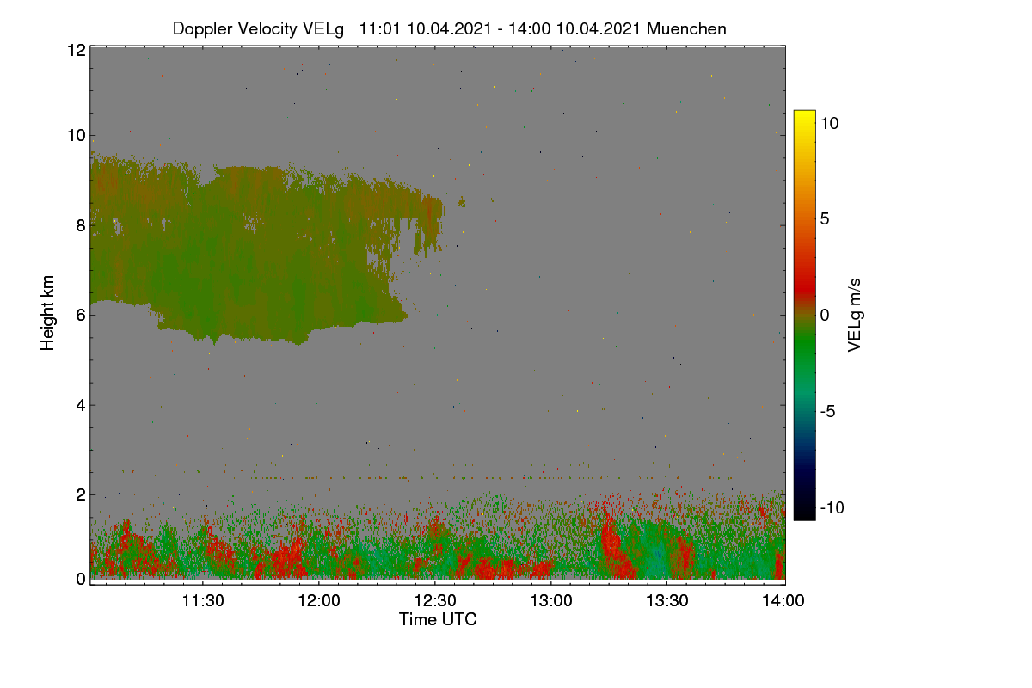Click the Time UTC axis title
The height and width of the screenshot is (688, 1032).
(438, 619)
